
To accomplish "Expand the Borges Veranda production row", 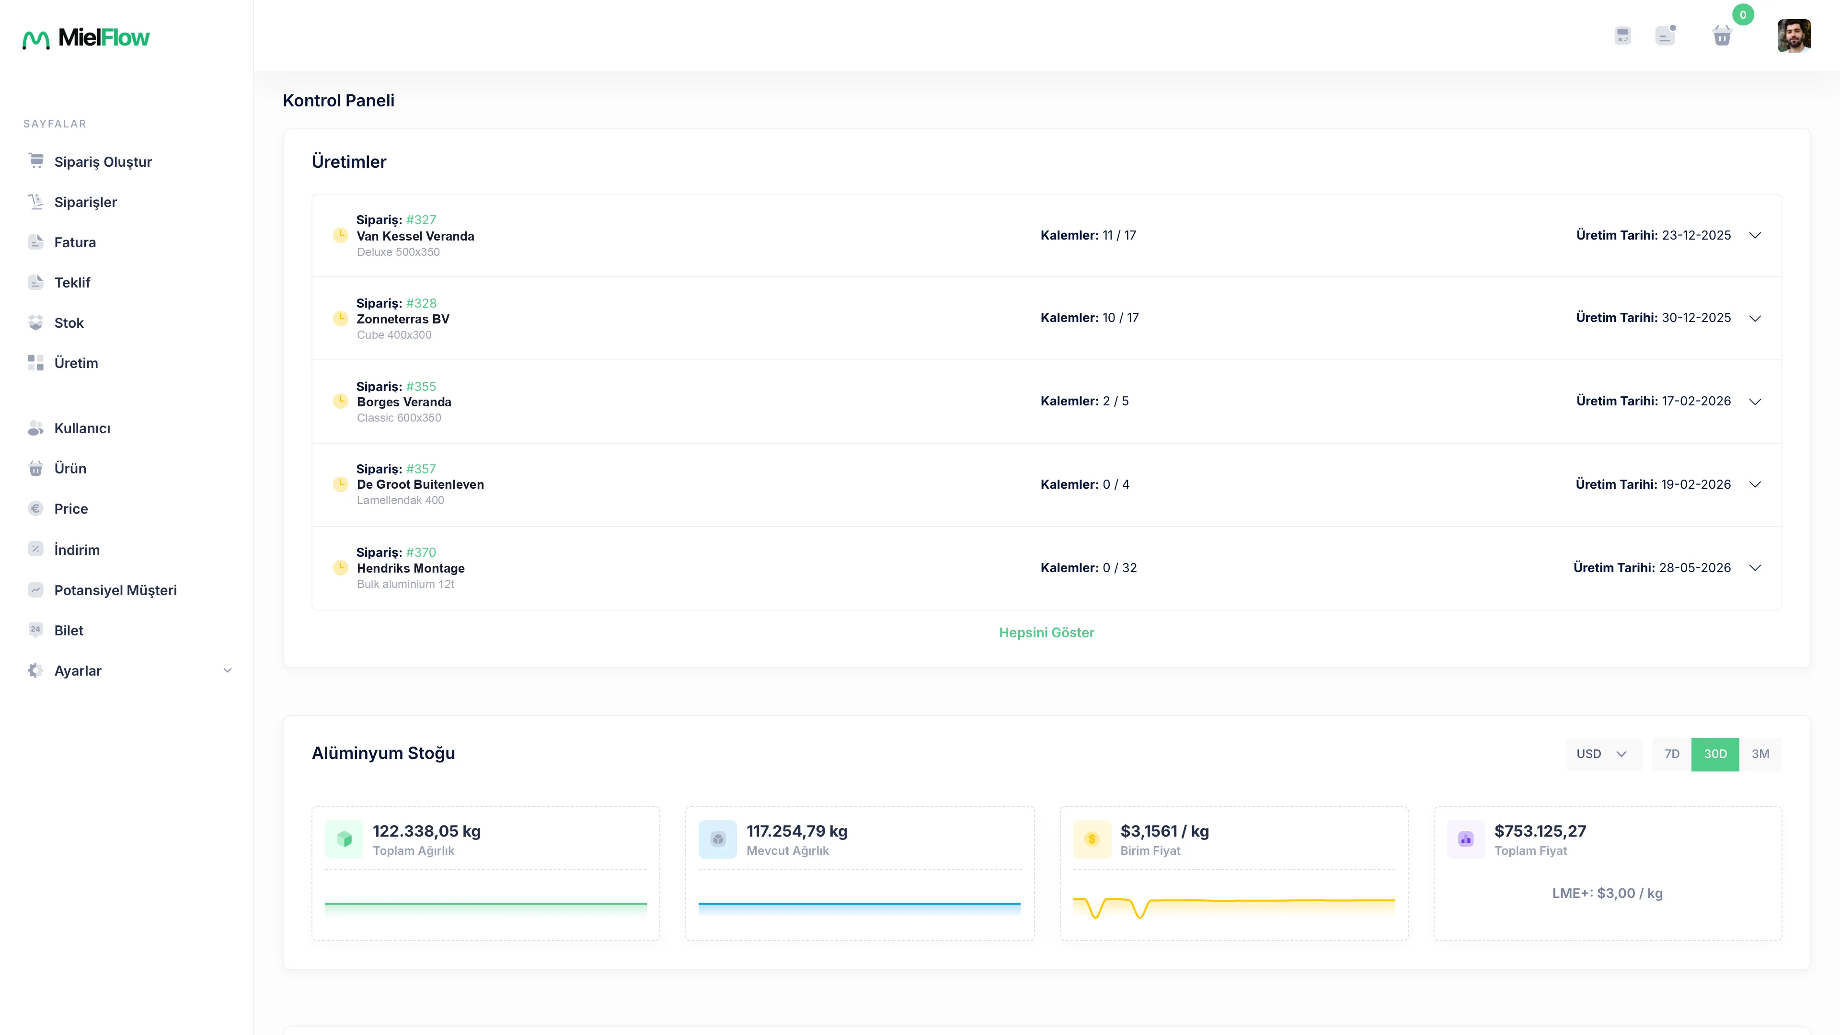I will [x=1755, y=402].
